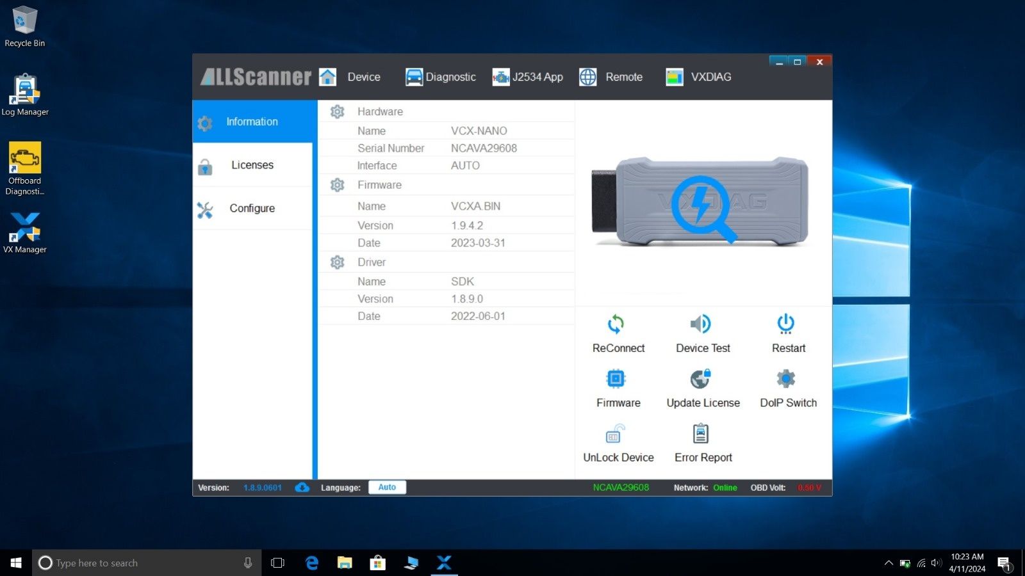Open the Language Auto dropdown
This screenshot has height=576, width=1025.
coord(387,488)
